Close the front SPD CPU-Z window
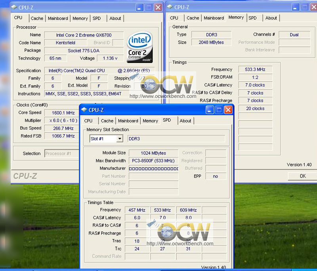This screenshot has height=271, width=317. tap(228, 110)
